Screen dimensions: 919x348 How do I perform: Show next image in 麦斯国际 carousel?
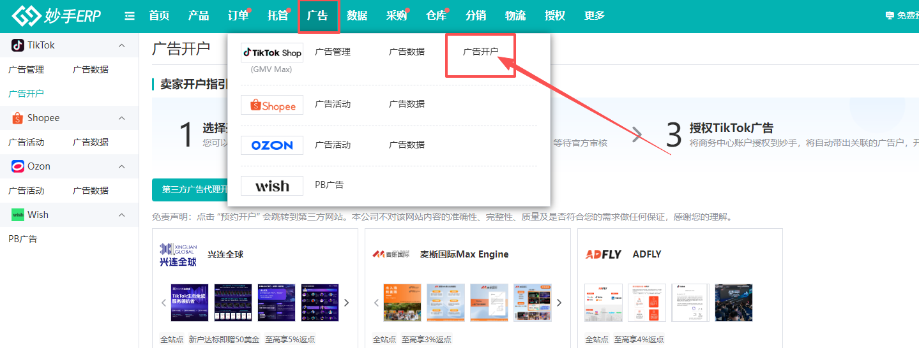click(x=559, y=303)
